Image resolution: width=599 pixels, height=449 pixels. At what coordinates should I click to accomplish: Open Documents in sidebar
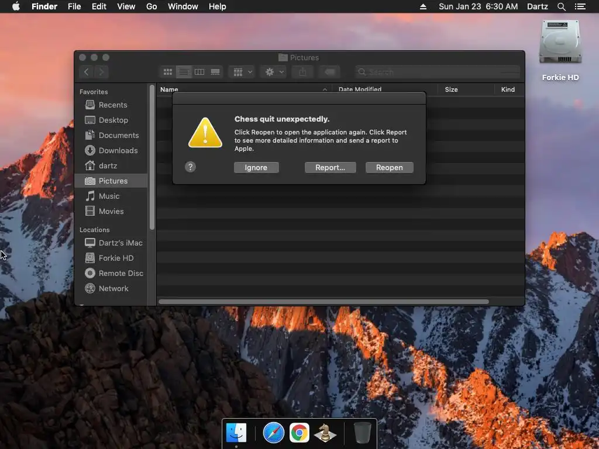pyautogui.click(x=111, y=135)
